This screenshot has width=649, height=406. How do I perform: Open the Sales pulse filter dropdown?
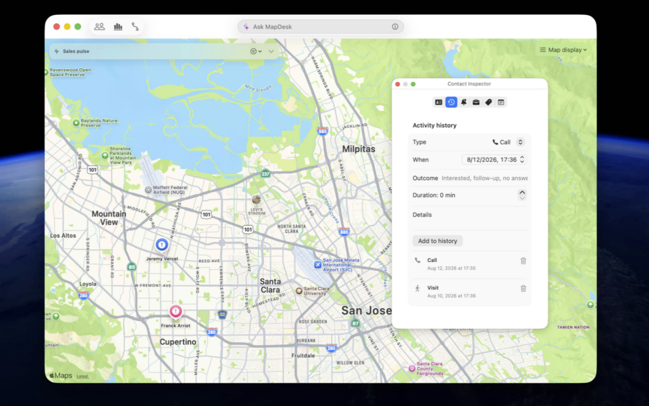click(256, 52)
